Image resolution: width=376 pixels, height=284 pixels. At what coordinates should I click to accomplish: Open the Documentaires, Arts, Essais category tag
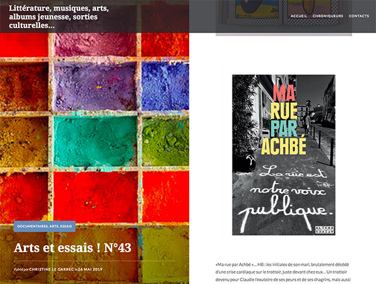point(44,226)
